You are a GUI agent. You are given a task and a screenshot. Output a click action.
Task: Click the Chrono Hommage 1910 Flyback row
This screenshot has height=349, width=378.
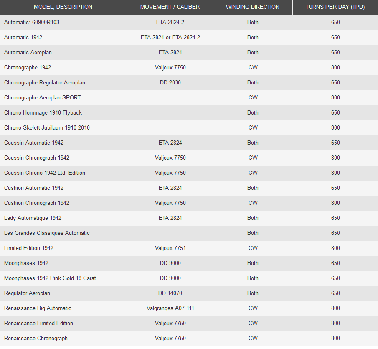43,113
